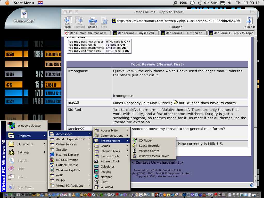This screenshot has height=198, width=264.
Task: Open Imaging application
Action: click(x=106, y=172)
